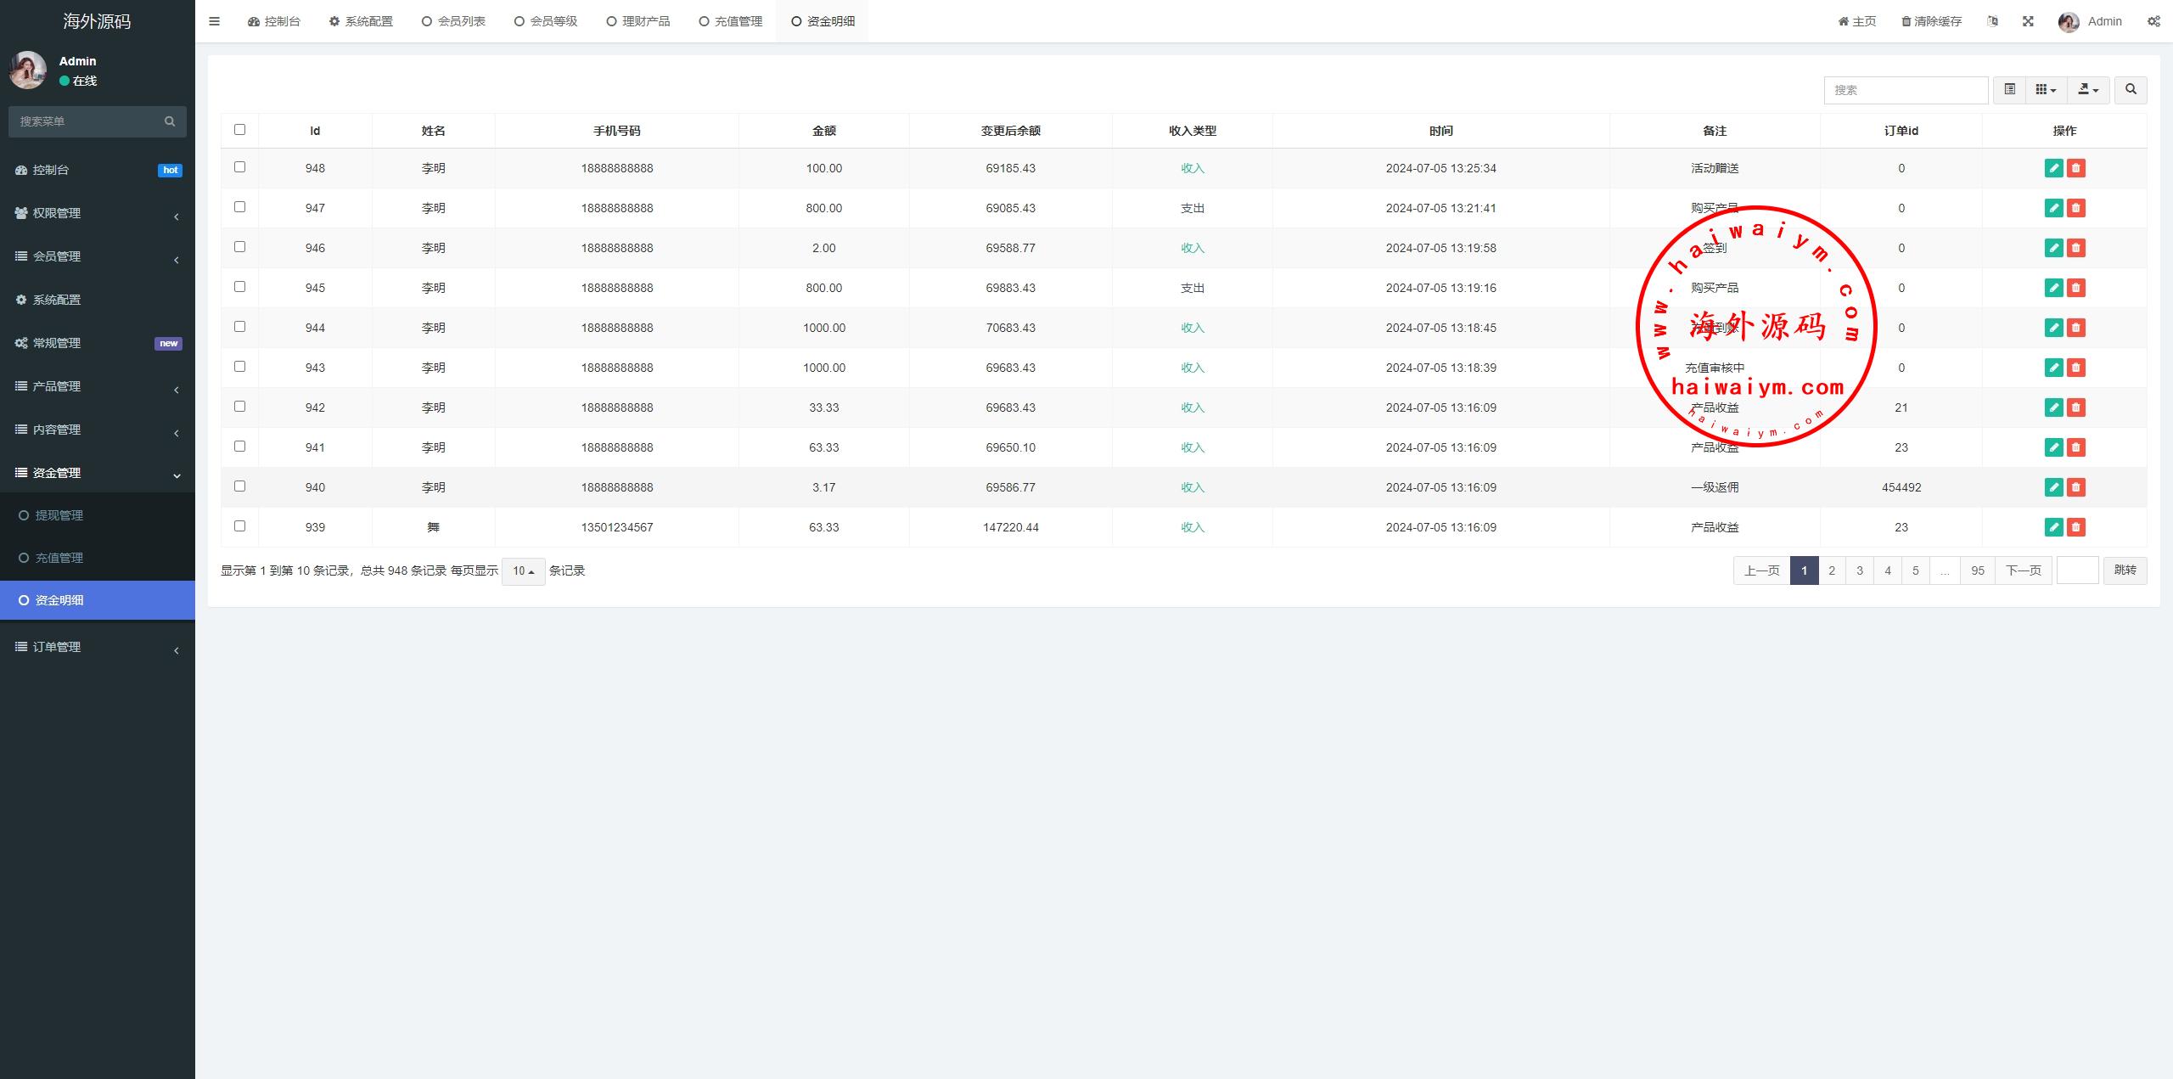Open the columns visibility dropdown
Image resolution: width=2173 pixels, height=1079 pixels.
2046,89
